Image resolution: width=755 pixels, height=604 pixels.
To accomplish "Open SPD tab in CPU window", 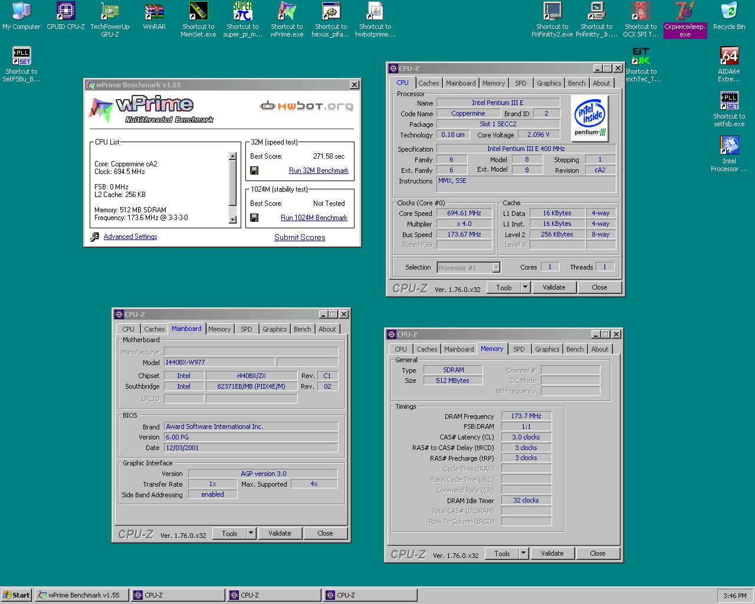I will [x=521, y=83].
